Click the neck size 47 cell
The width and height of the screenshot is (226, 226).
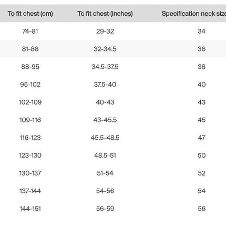(x=202, y=138)
